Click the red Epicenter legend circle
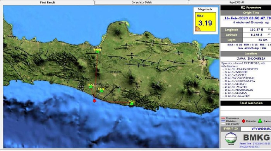Viewport: 271px width, 151px height. point(244,121)
